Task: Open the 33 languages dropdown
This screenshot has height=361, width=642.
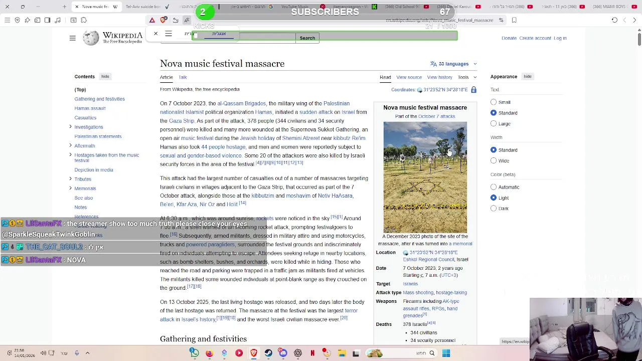Action: point(453,64)
